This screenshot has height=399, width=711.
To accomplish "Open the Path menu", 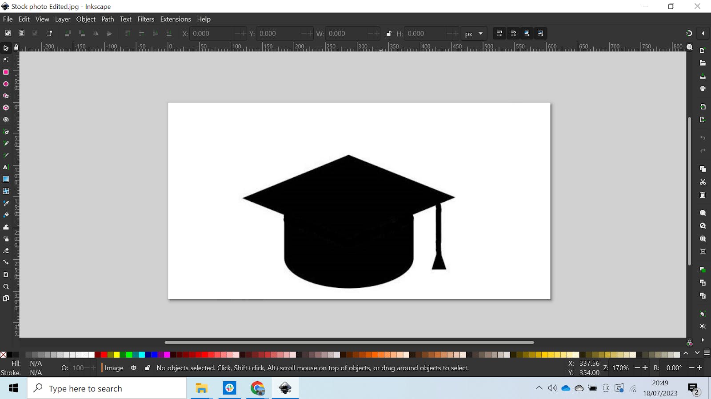I will pyautogui.click(x=107, y=19).
